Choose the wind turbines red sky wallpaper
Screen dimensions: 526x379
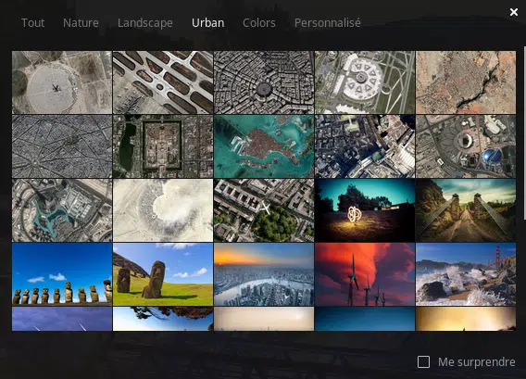tap(365, 274)
